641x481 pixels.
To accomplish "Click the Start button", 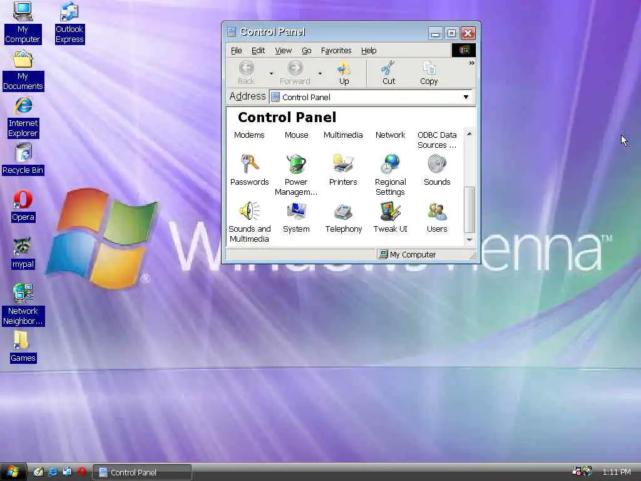I will pyautogui.click(x=13, y=472).
